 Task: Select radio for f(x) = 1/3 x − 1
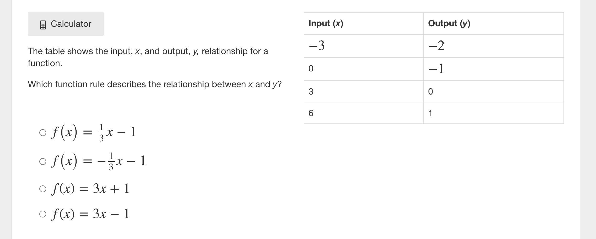tap(43, 133)
